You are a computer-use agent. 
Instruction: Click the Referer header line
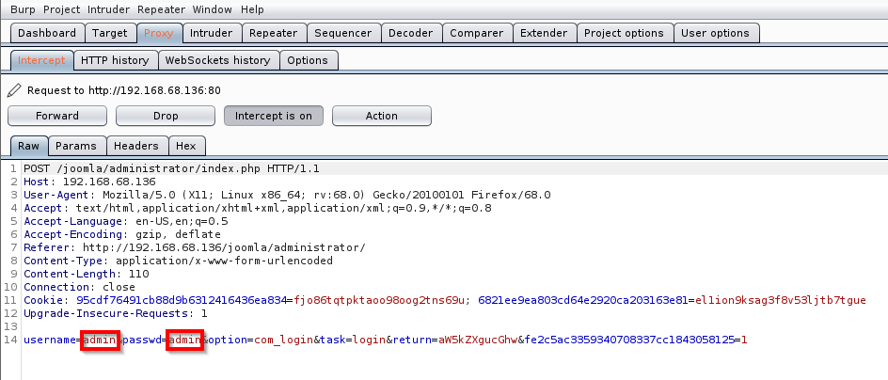pos(195,247)
